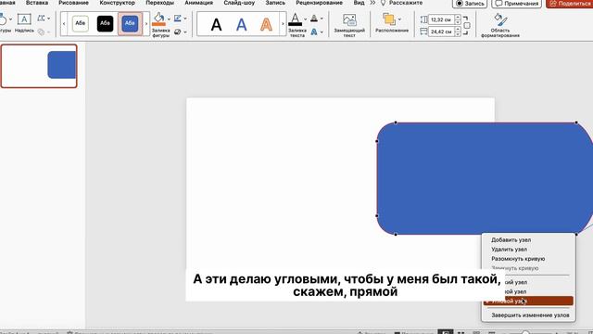Switch to the Запись tab
This screenshot has width=593, height=334.
pos(275,3)
